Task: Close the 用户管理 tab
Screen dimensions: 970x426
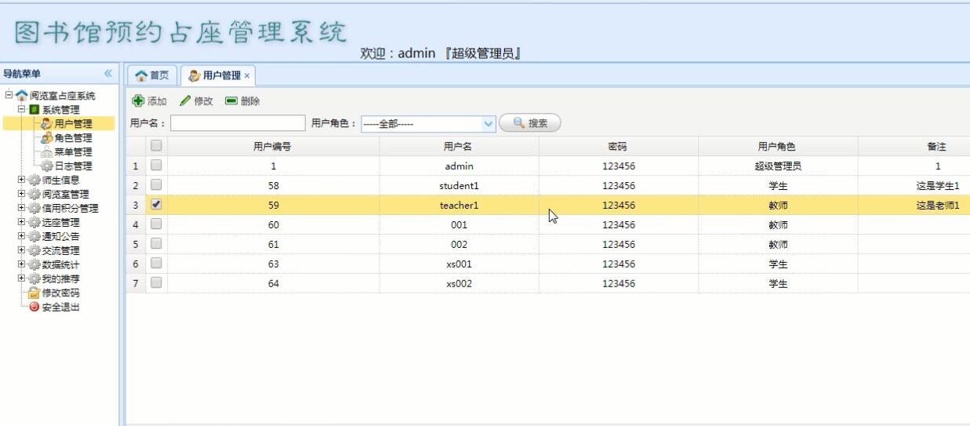Action: pyautogui.click(x=246, y=76)
